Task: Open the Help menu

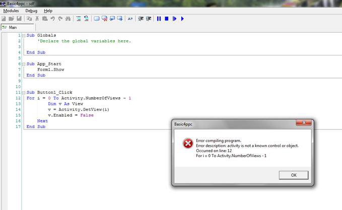Action: (x=48, y=11)
